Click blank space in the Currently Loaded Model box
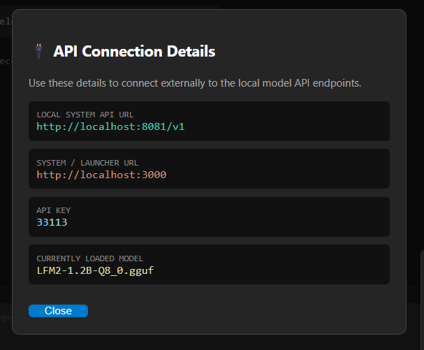Screen dimensions: 424x350 click(279, 264)
